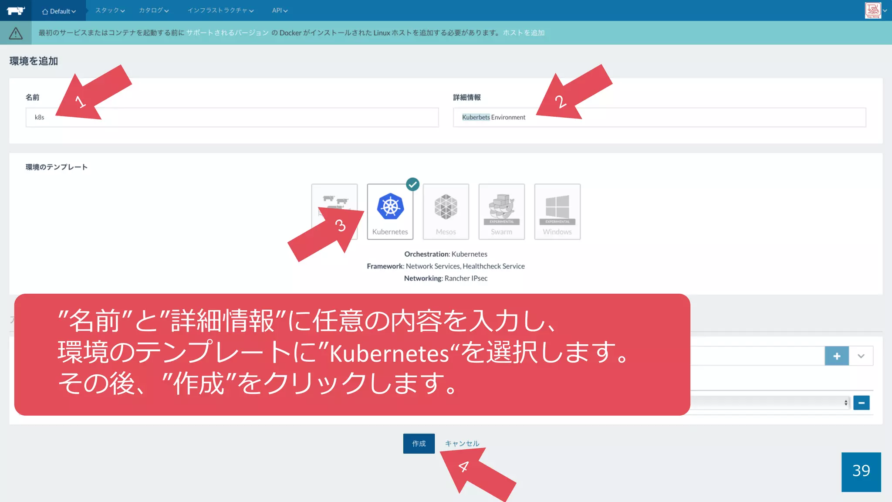Focus the 詳細情報 input field
The width and height of the screenshot is (892, 502).
tap(659, 117)
